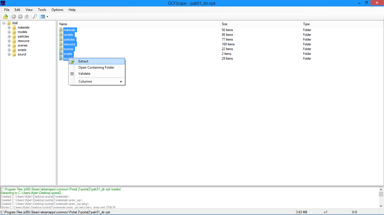This screenshot has width=384, height=215.
Task: Click the scenes folder icon in tree
Action: click(14, 45)
